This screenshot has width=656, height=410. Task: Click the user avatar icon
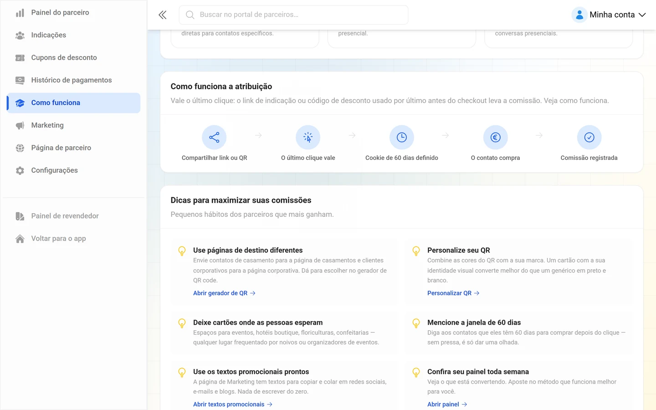(579, 15)
